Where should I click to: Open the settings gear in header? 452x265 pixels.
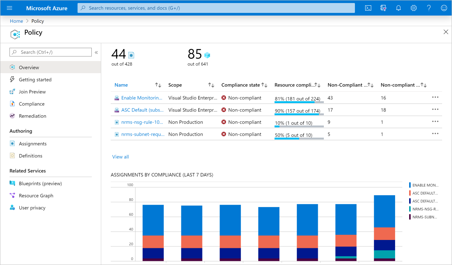(414, 8)
